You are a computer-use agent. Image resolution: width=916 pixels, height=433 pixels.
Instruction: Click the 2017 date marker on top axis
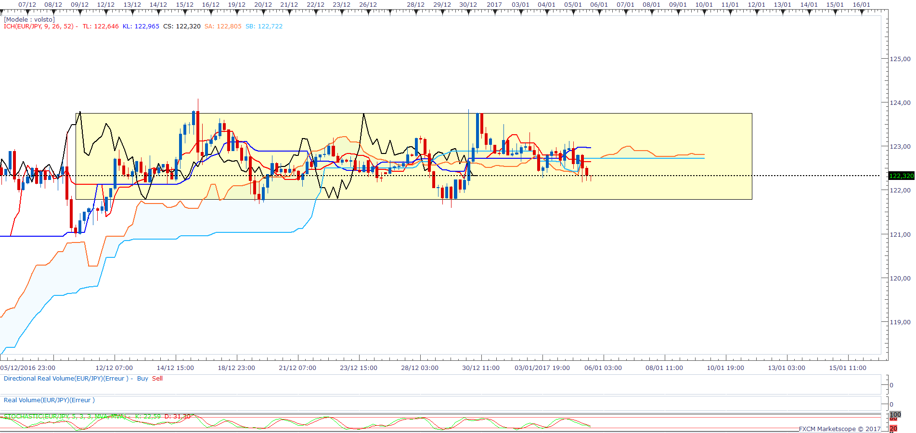[x=494, y=5]
